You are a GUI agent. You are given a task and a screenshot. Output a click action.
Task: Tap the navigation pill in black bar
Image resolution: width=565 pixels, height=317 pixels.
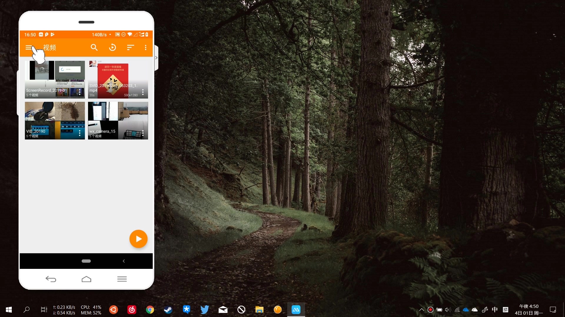coord(86,261)
